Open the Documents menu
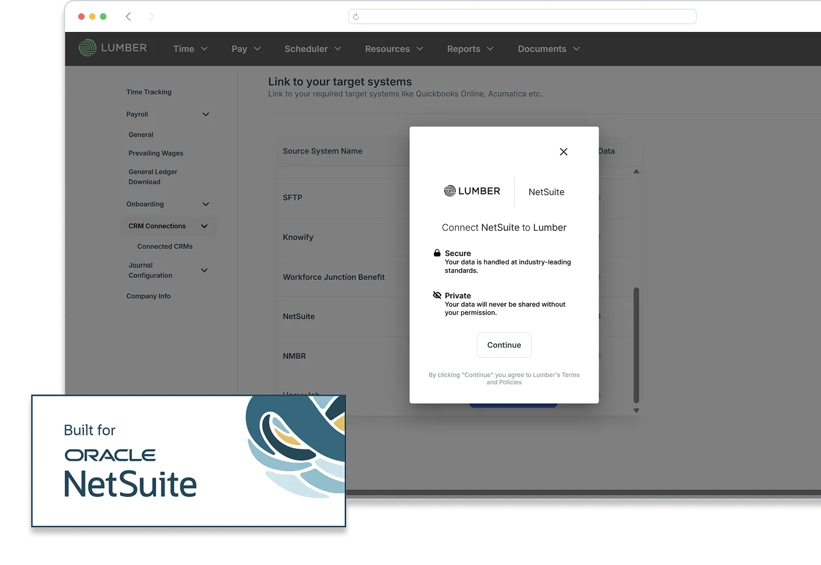 coord(548,49)
